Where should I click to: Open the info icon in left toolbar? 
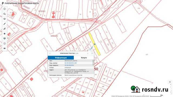[5, 9]
